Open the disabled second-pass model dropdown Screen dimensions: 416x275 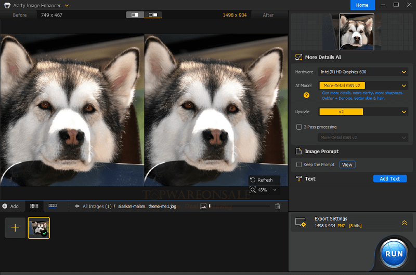point(363,137)
